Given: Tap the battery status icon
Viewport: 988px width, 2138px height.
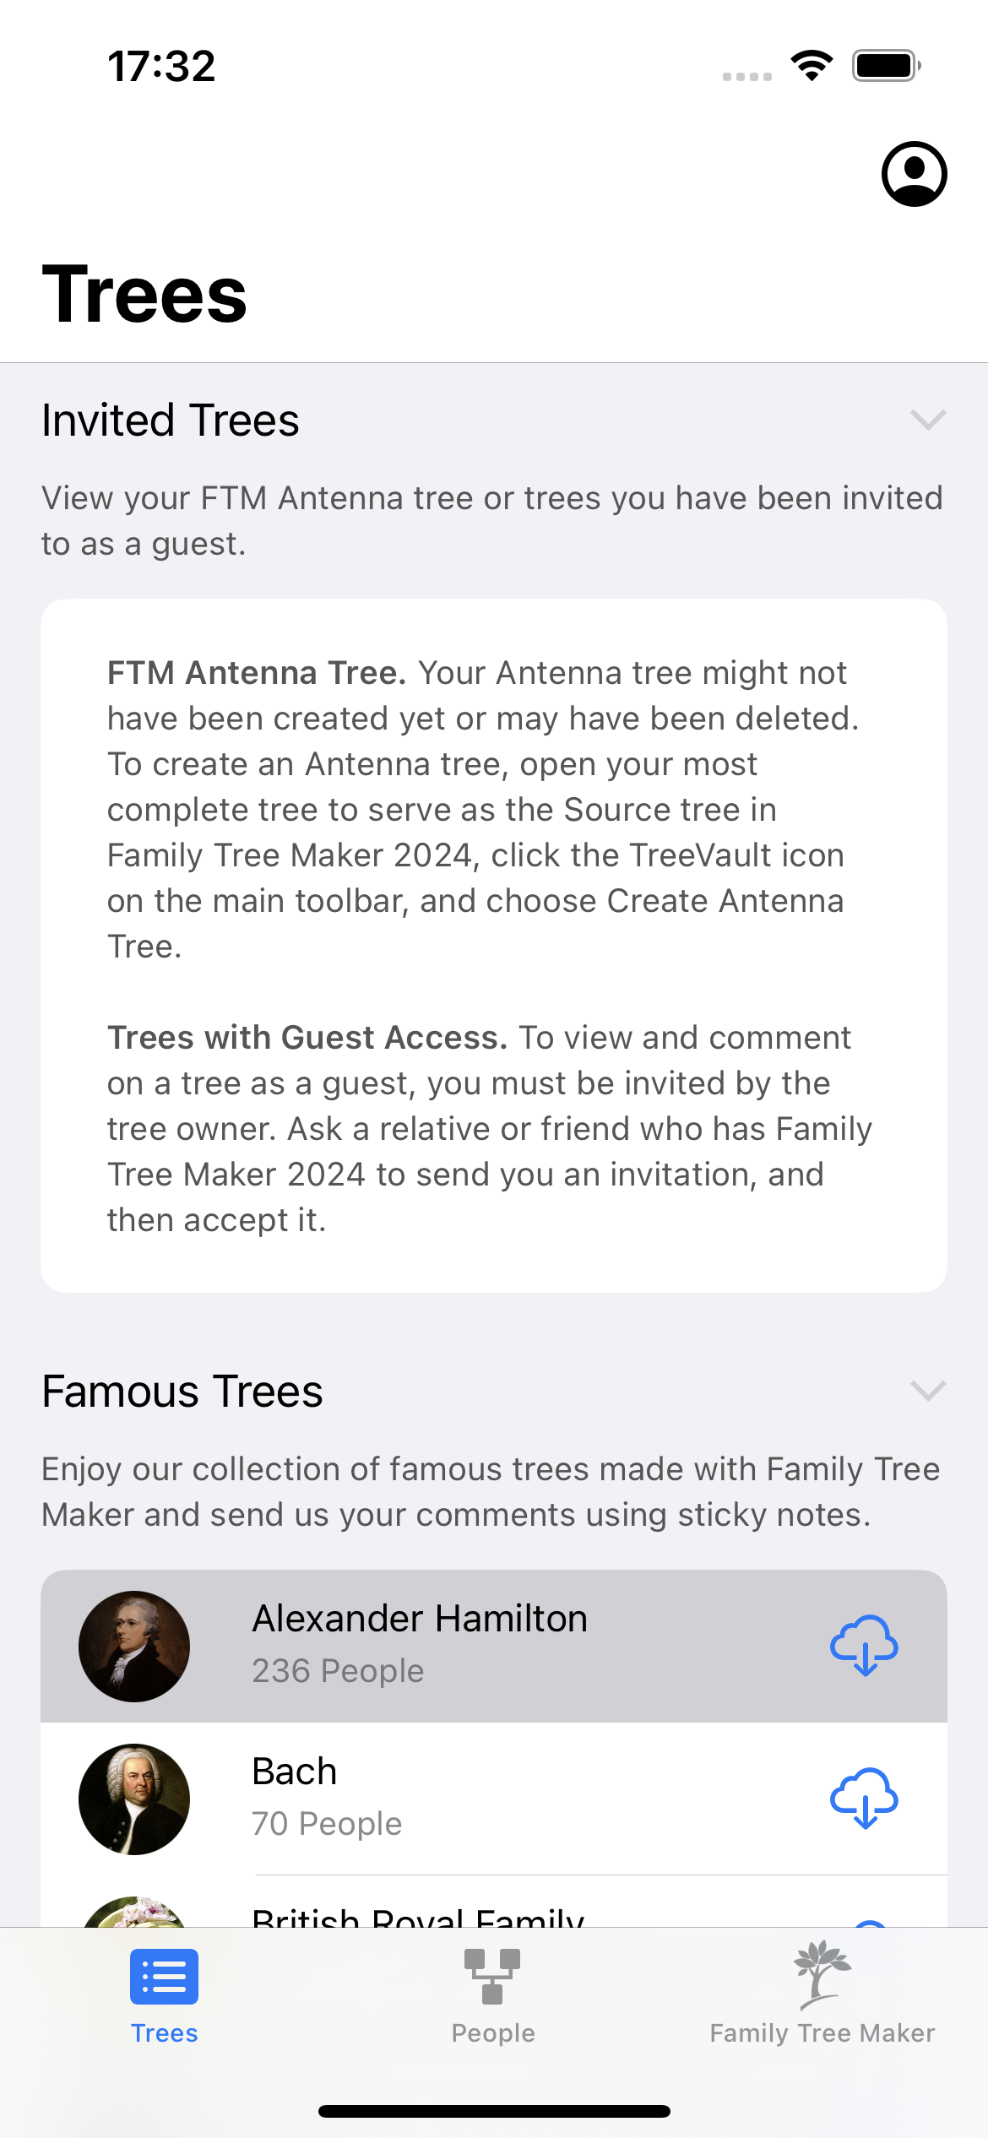Looking at the screenshot, I should click(885, 66).
